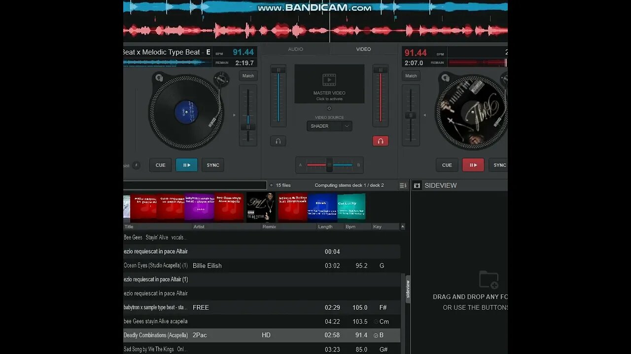Click the right deck vinyl mode icon

tap(445, 78)
